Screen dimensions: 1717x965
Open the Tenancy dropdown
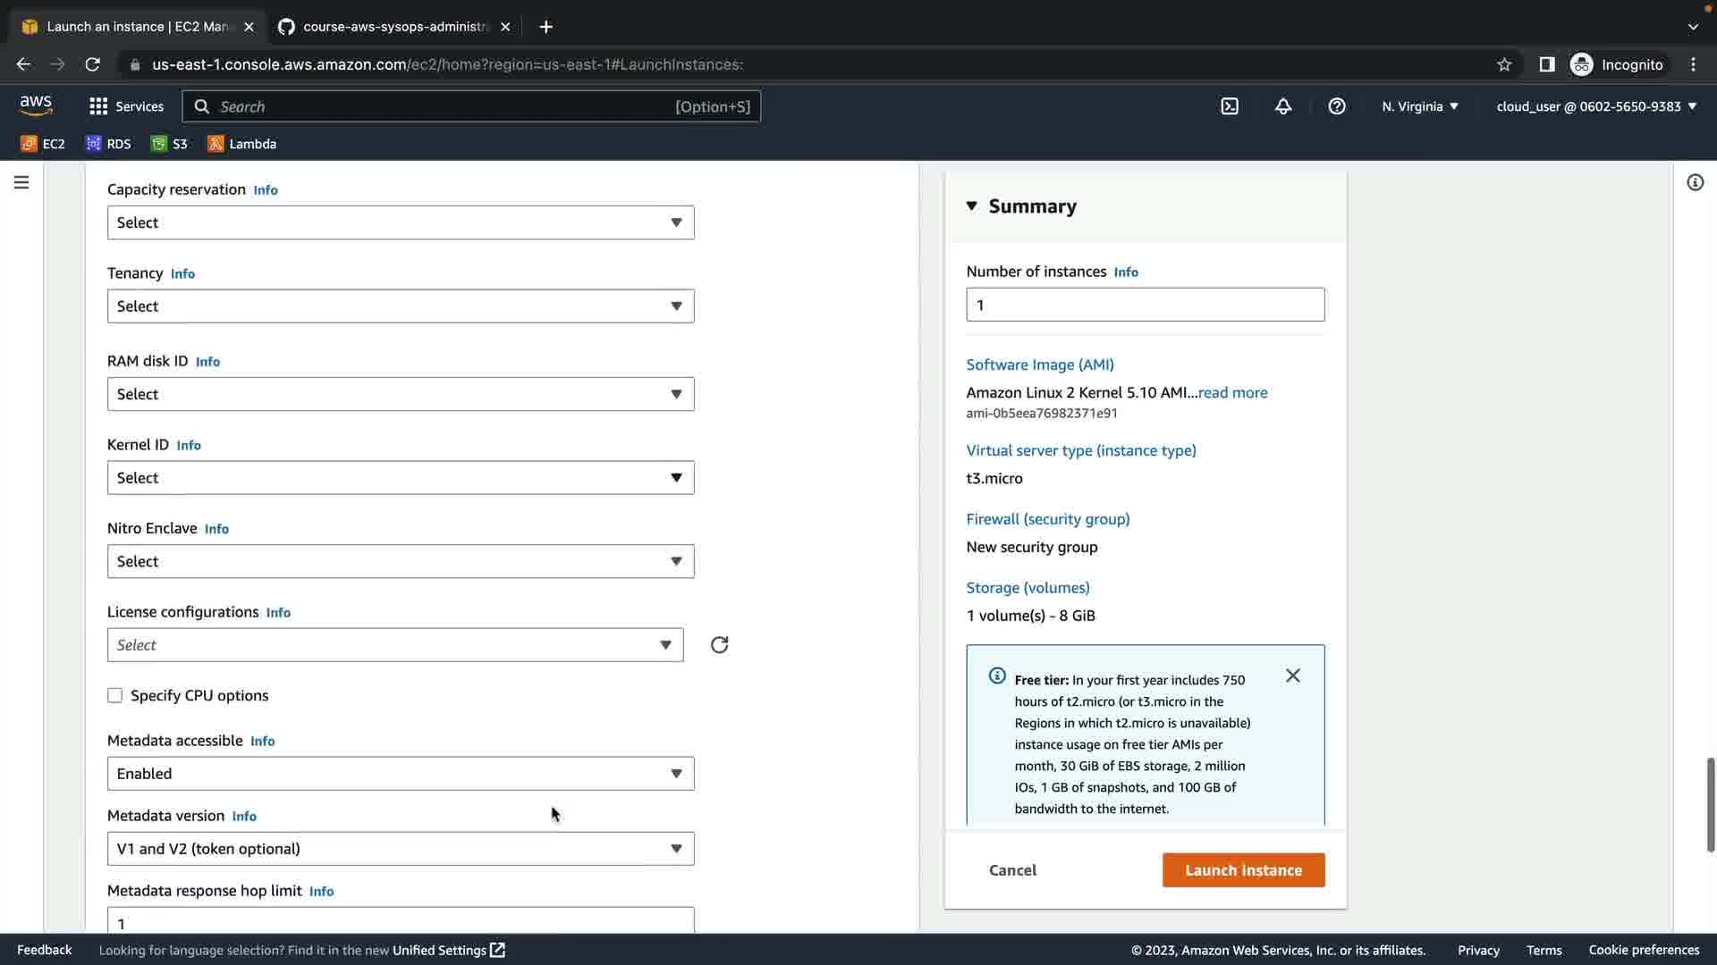coord(400,306)
